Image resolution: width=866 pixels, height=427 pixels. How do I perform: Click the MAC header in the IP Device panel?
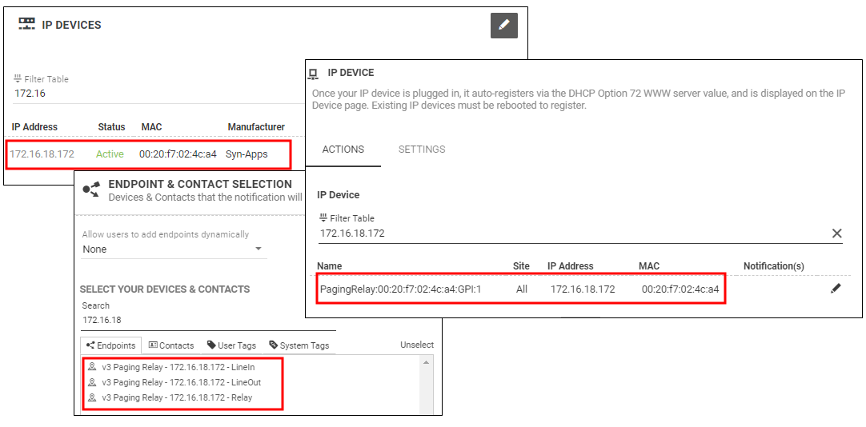pos(649,266)
